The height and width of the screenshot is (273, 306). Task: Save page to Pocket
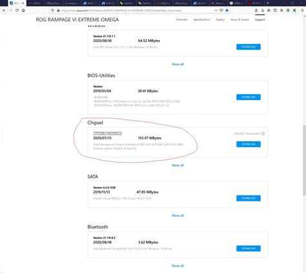pos(221,10)
